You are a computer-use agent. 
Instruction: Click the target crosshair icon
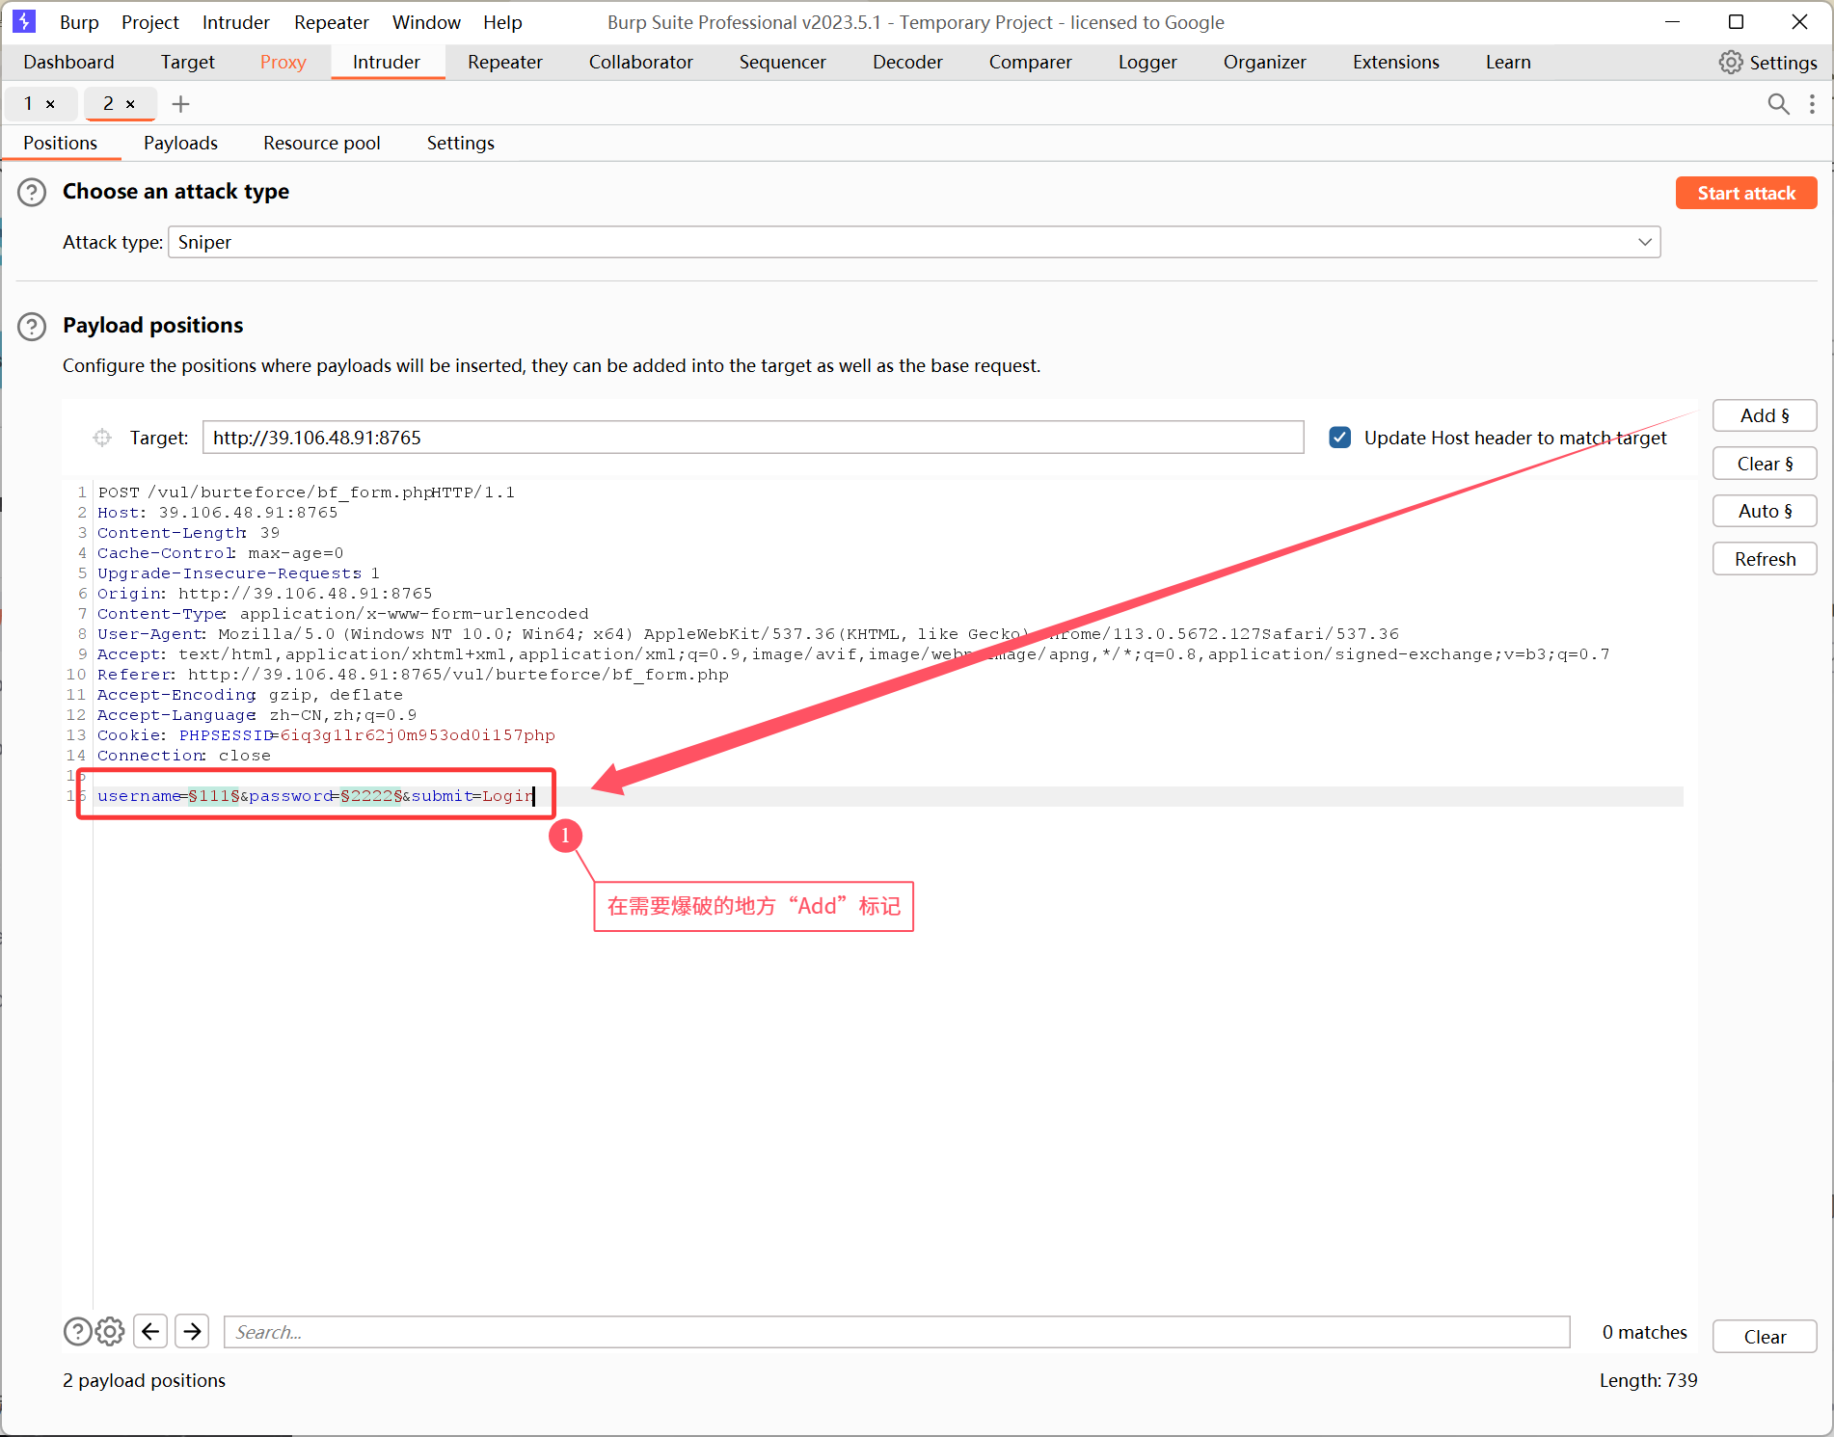tap(102, 438)
